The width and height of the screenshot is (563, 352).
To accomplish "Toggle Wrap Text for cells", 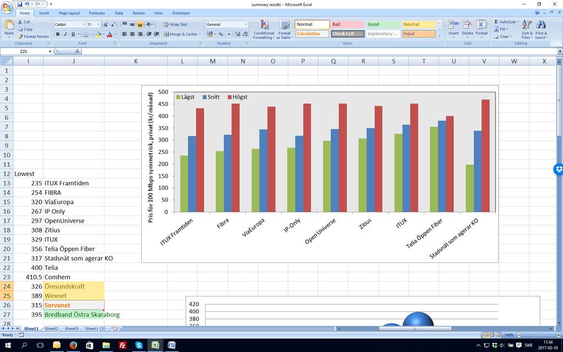I will click(x=175, y=24).
